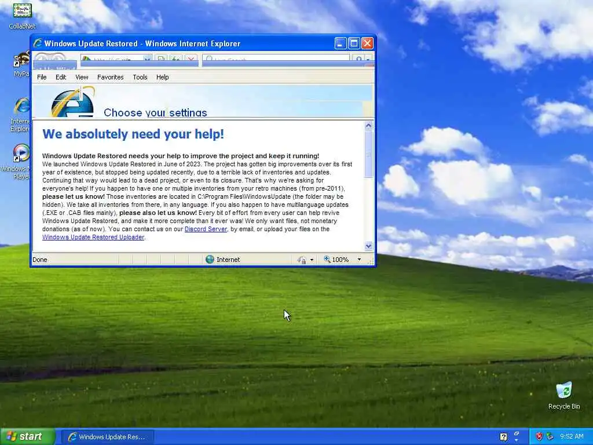593x445 pixels.
Task: Click the zoom magnifier in status bar
Action: (327, 259)
